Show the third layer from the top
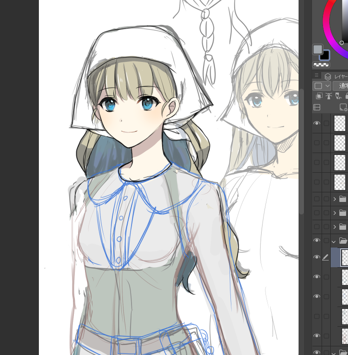The image size is (348, 355). (317, 163)
